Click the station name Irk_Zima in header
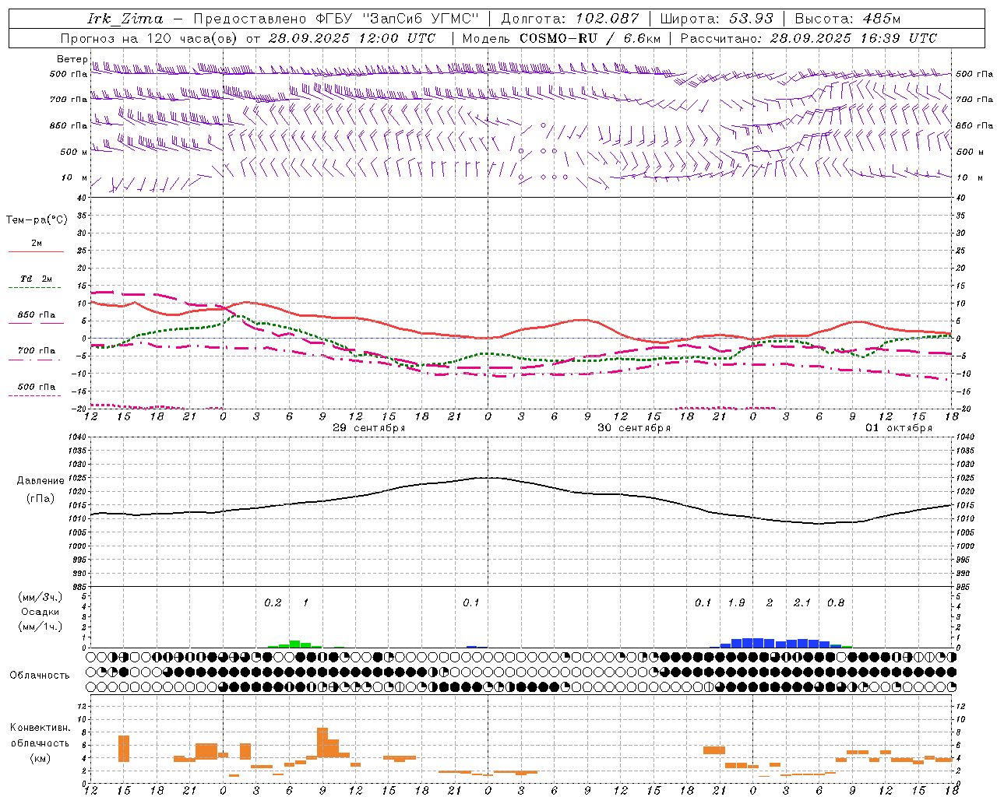 [x=125, y=19]
